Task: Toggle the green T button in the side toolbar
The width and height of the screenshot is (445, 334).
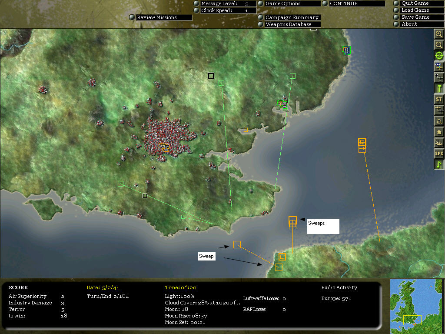Action: pos(439,88)
